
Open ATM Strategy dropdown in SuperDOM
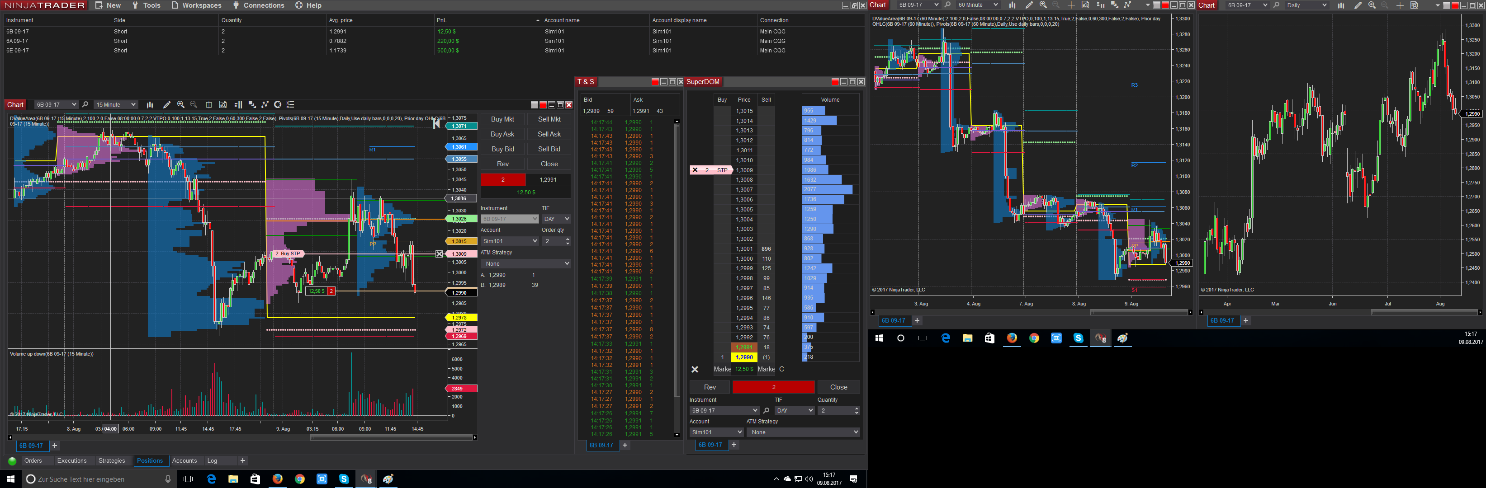(x=803, y=432)
